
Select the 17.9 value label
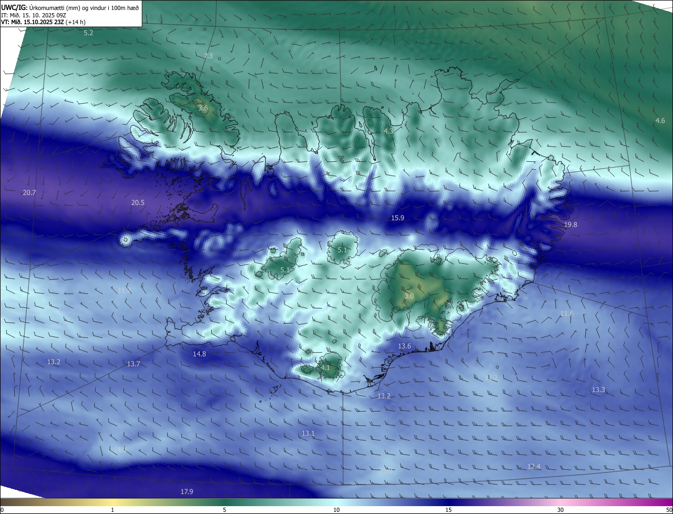187,492
